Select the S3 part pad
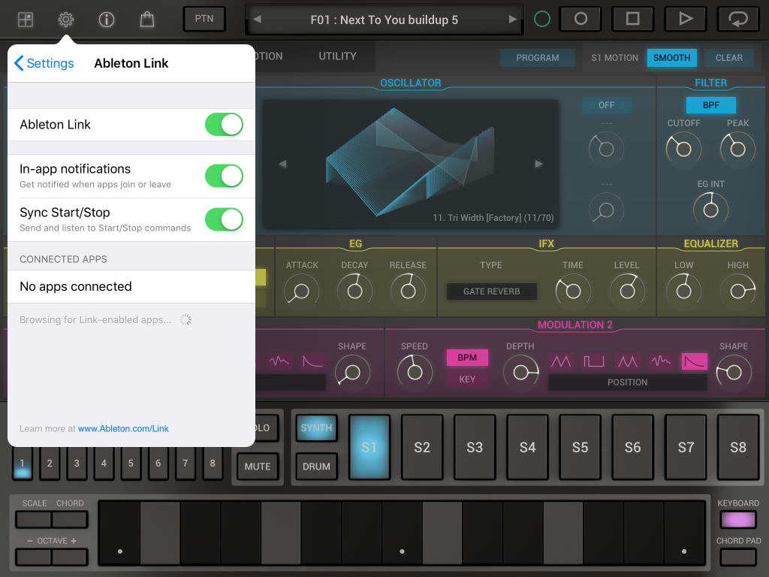Viewport: 769px width, 577px height. coord(475,447)
